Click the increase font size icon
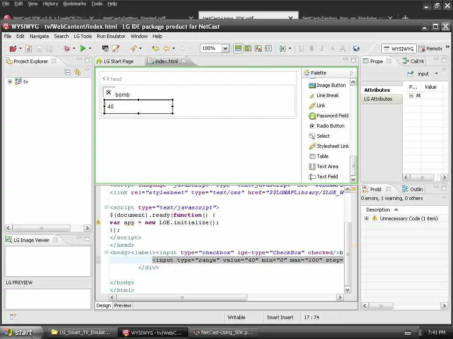This screenshot has height=339, width=453. point(343,49)
